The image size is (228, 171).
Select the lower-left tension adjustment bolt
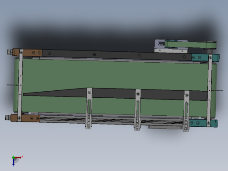[8, 118]
